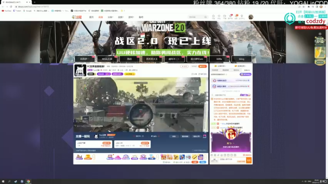Click the Chrome icon in Windows taskbar
This screenshot has width=328, height=184.
coord(28,182)
